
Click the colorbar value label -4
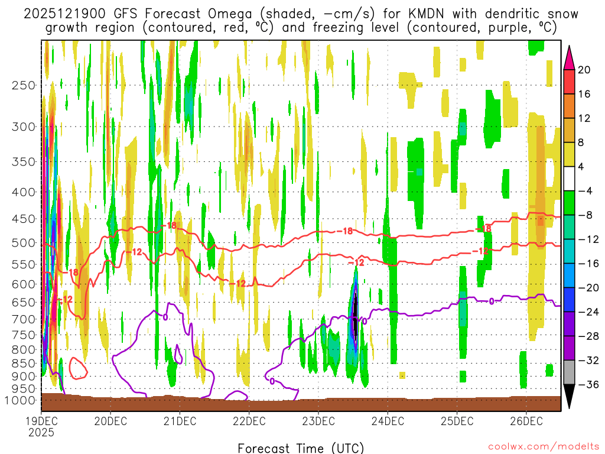pyautogui.click(x=585, y=191)
